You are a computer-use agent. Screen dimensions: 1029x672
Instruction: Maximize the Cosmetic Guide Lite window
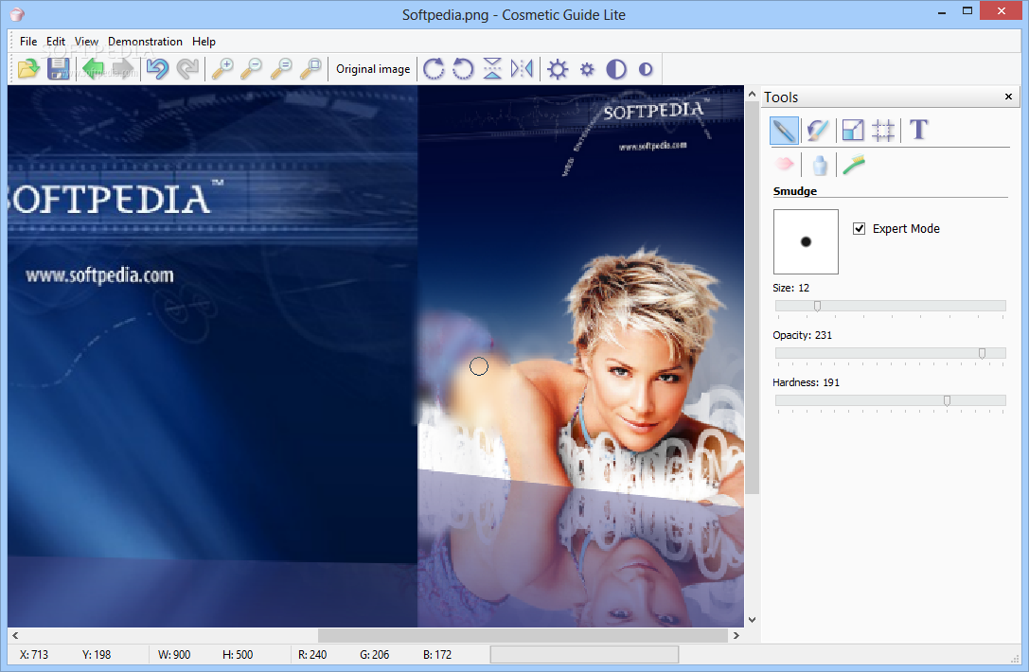(x=967, y=11)
